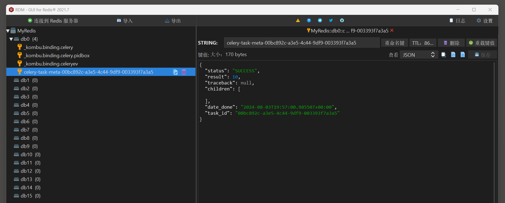
Task: Click the trash icon on celery-task-meta row
Action: (x=184, y=72)
